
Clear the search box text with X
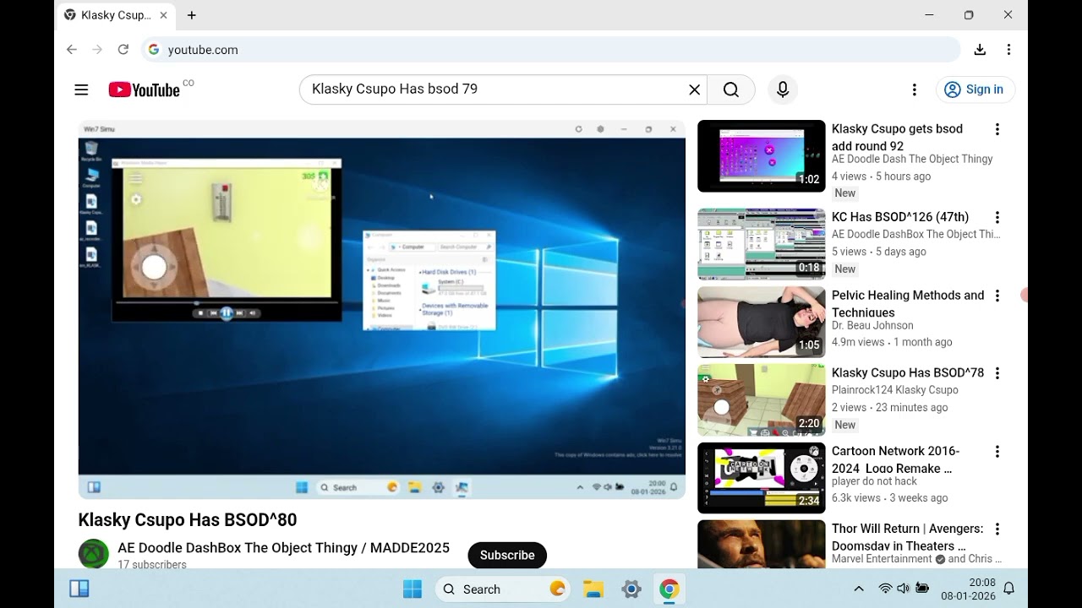(x=694, y=90)
